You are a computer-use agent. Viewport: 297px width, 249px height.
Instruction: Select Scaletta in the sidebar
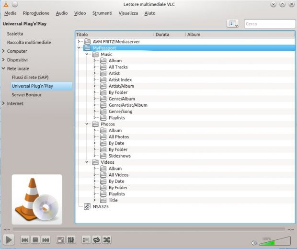coord(15,34)
